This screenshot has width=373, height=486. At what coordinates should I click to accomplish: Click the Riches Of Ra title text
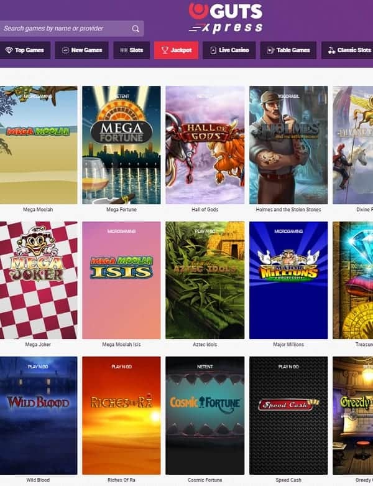[x=121, y=480]
